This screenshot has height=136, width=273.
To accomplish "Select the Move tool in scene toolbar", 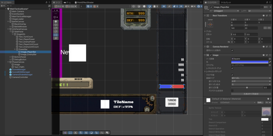I will tap(56, 24).
